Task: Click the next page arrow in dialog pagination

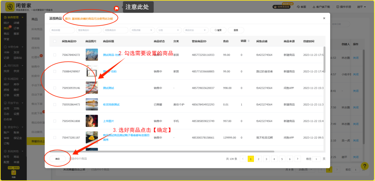Action: [298, 159]
